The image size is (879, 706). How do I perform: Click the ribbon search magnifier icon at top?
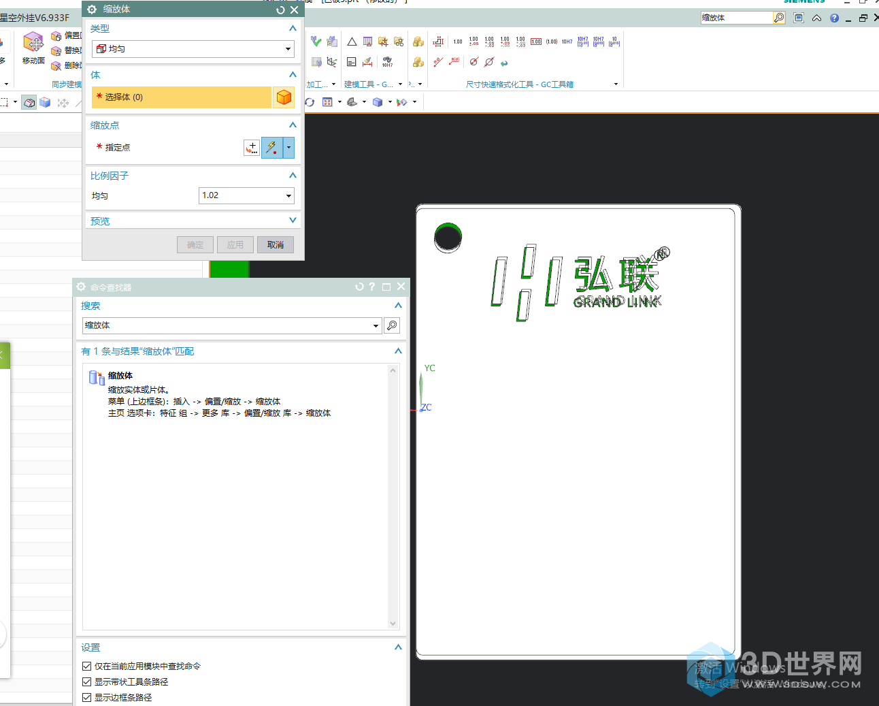[779, 18]
